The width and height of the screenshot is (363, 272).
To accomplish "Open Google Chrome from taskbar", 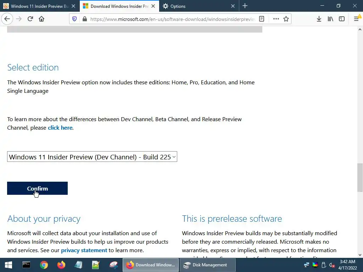I will [44, 265].
